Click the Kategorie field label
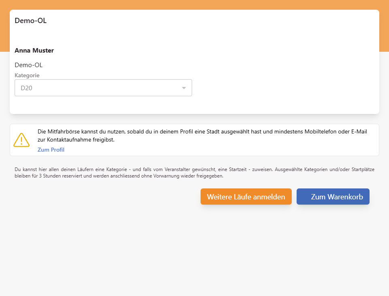 pyautogui.click(x=27, y=75)
